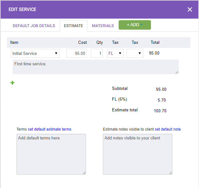Click the Estimate total value 100.70
The image size is (199, 188).
(x=160, y=111)
